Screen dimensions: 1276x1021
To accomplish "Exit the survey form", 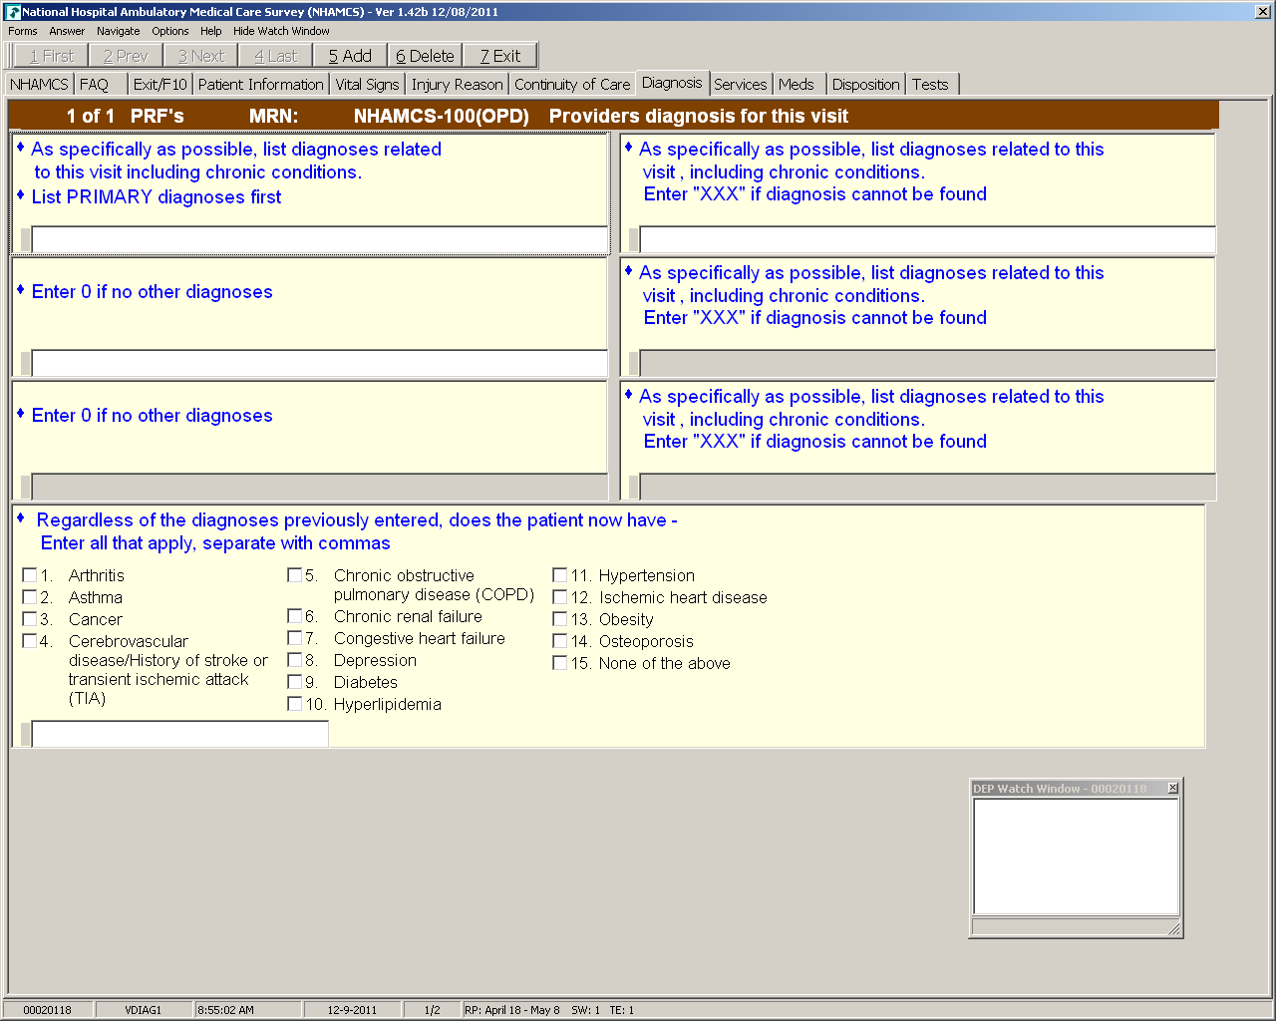I will coord(500,56).
